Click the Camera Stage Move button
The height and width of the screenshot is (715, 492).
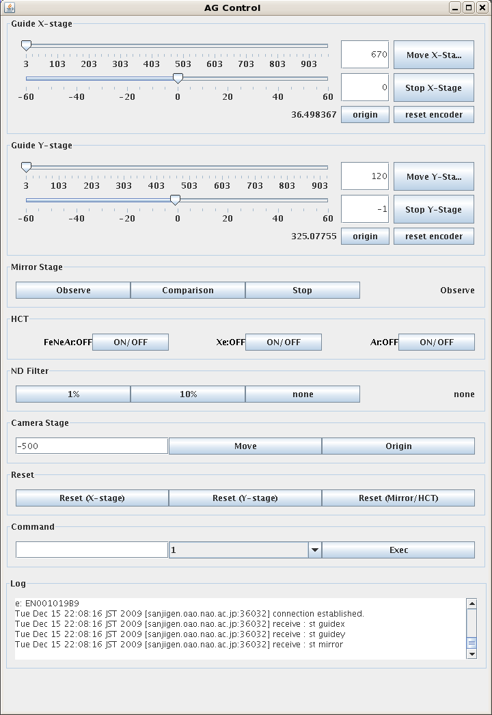(245, 446)
